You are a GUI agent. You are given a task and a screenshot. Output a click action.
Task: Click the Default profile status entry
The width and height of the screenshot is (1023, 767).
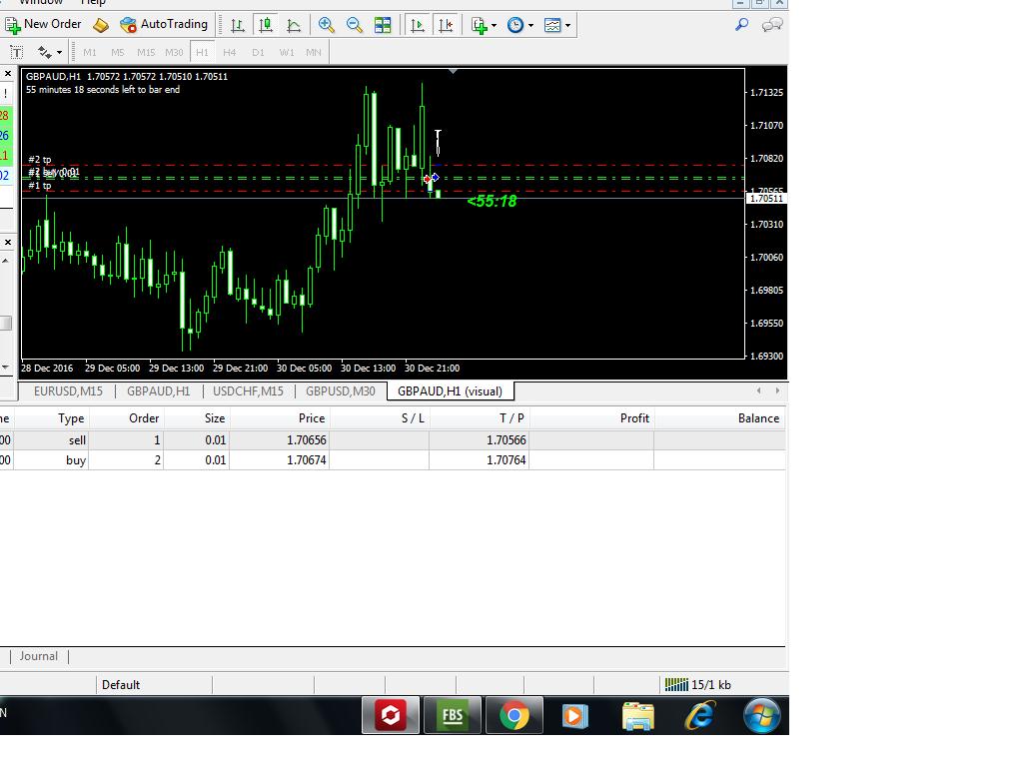pyautogui.click(x=121, y=685)
